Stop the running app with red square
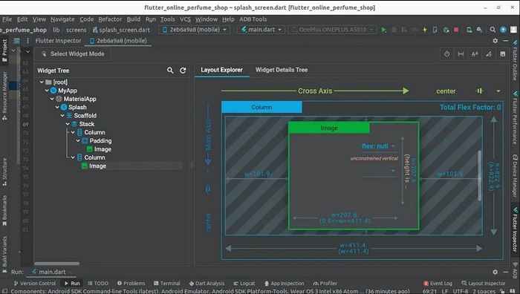Viewport: 520px width, 294px height. pyautogui.click(x=456, y=30)
